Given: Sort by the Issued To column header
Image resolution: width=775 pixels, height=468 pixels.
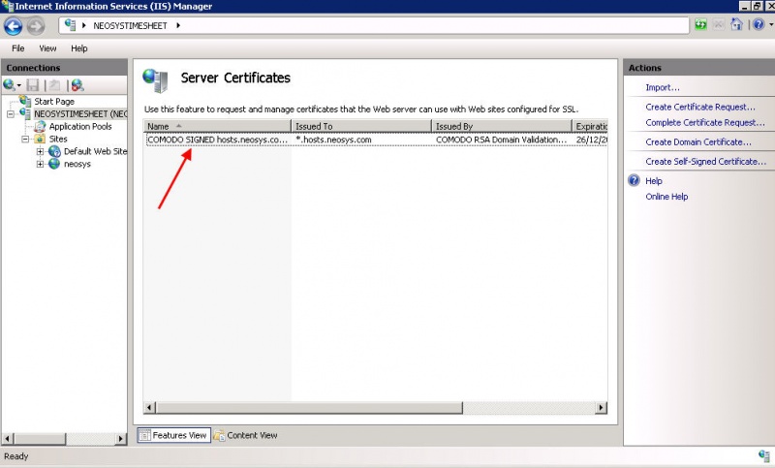Looking at the screenshot, I should click(x=361, y=126).
